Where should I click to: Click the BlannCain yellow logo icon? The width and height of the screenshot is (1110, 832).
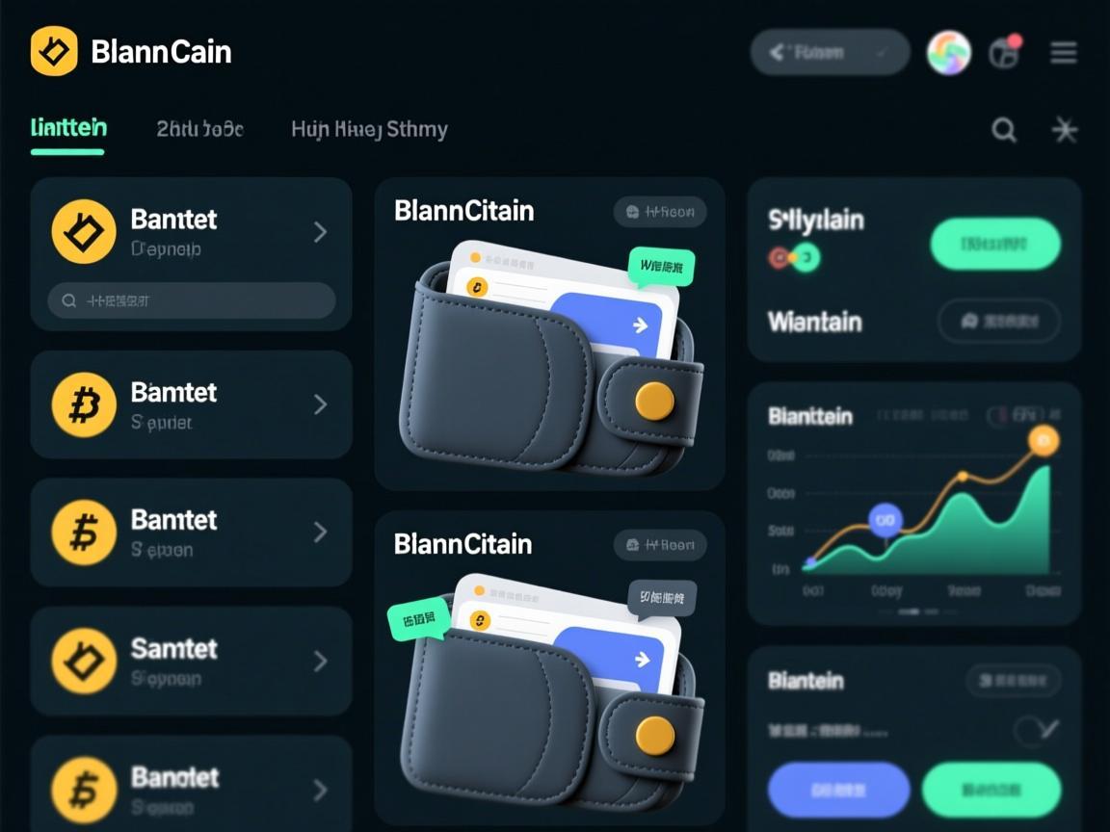click(x=55, y=51)
